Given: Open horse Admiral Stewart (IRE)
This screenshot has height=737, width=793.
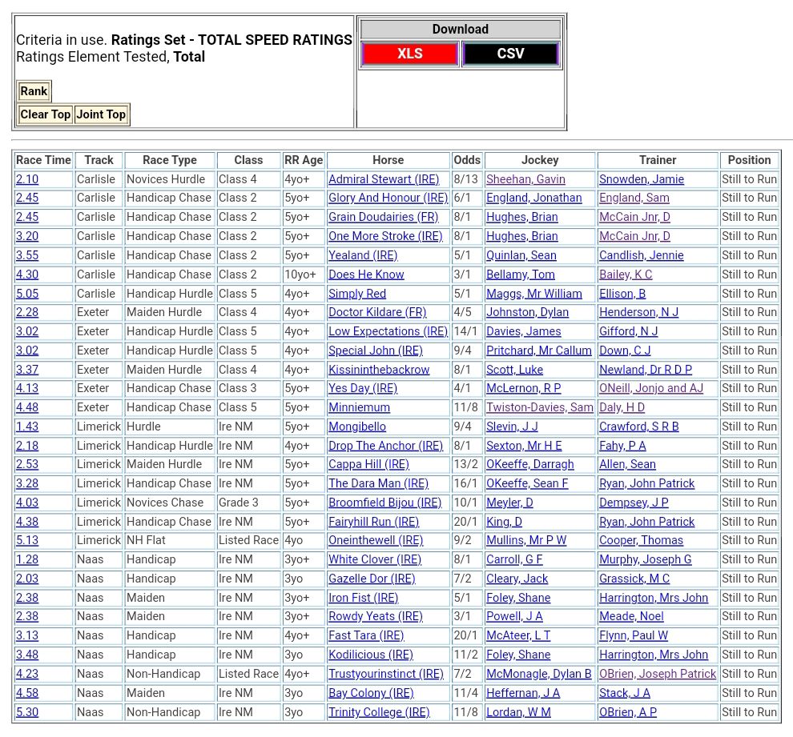Looking at the screenshot, I should pyautogui.click(x=384, y=179).
